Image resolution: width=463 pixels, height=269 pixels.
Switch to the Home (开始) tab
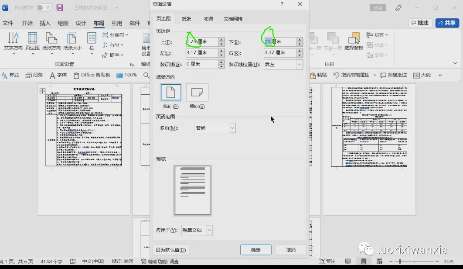point(27,23)
